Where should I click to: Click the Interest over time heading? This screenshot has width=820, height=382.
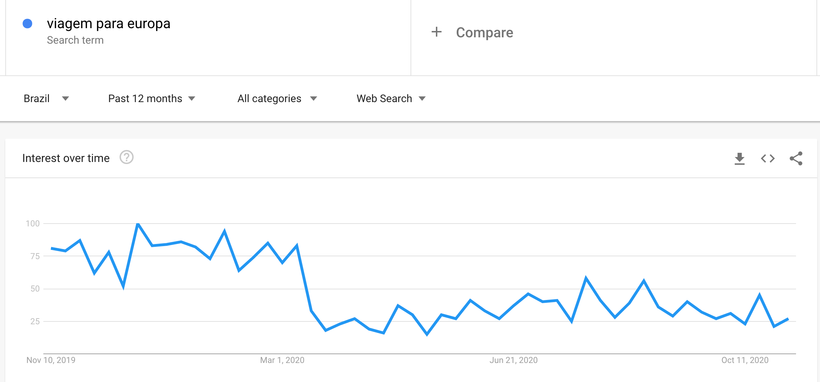[x=66, y=158]
